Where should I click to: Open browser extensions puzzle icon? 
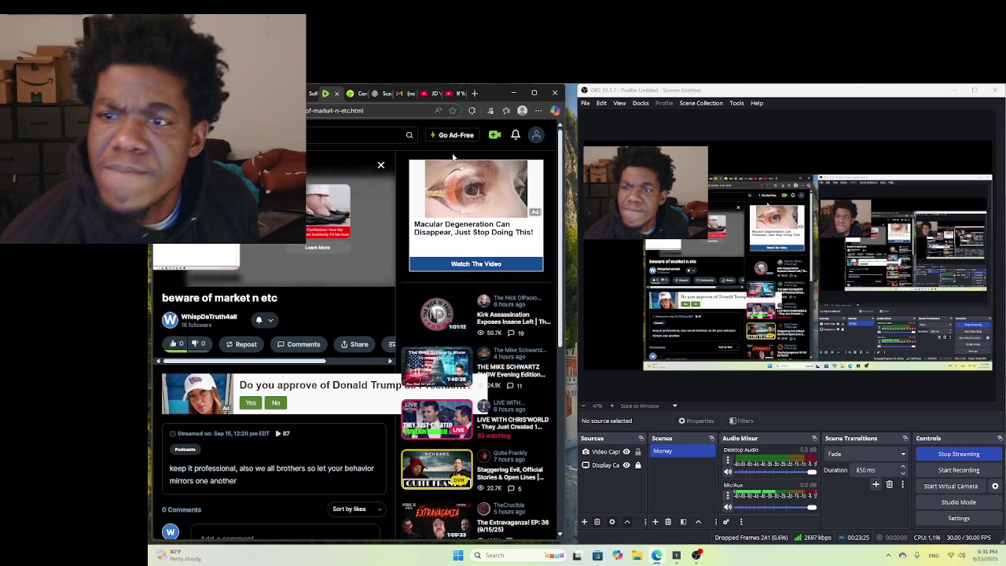tap(472, 111)
